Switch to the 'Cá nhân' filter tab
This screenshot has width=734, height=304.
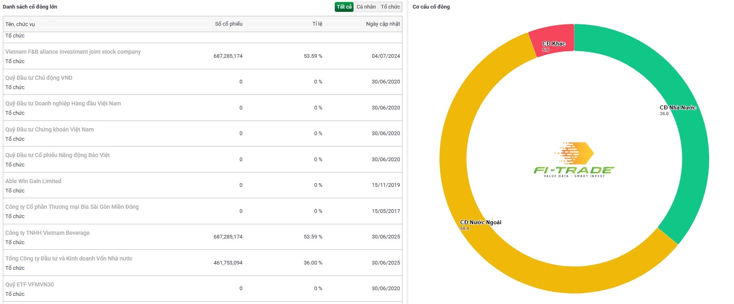(x=366, y=7)
